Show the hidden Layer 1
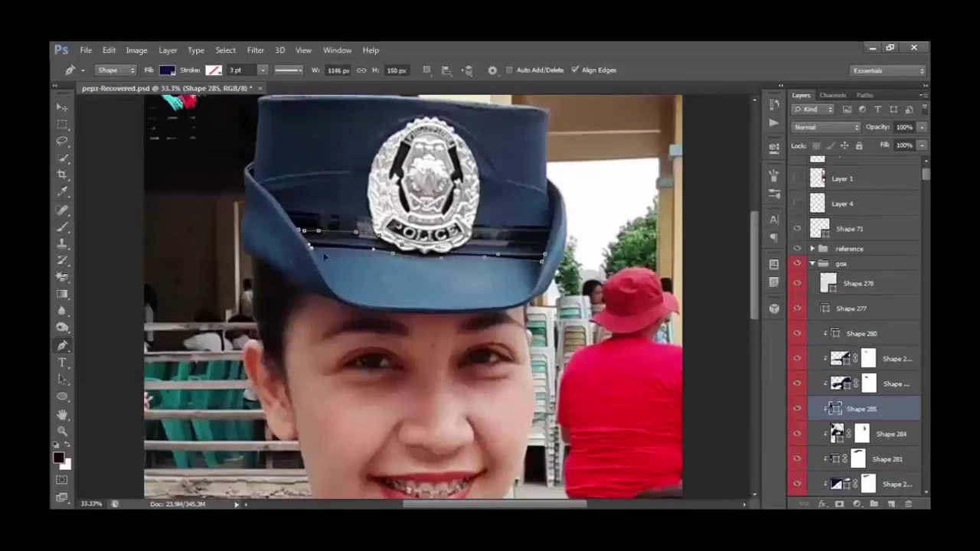 (x=797, y=178)
